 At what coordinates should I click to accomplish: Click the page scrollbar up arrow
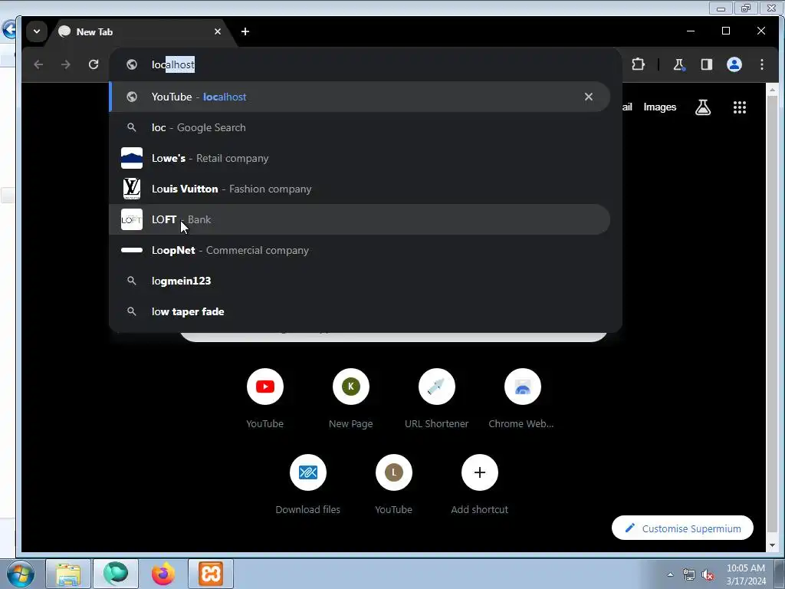(x=773, y=90)
